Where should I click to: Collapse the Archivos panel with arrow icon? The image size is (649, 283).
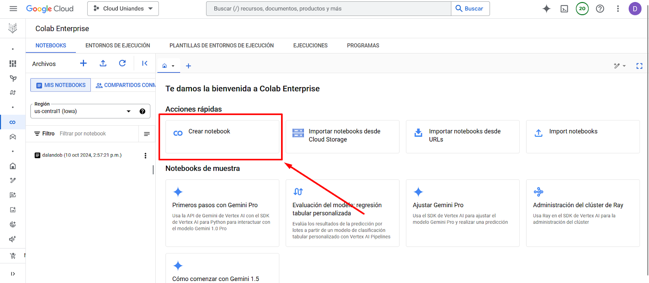(x=144, y=63)
